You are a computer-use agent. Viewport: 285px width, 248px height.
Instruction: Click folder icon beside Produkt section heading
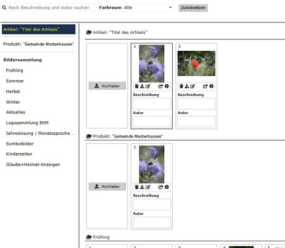click(x=89, y=136)
